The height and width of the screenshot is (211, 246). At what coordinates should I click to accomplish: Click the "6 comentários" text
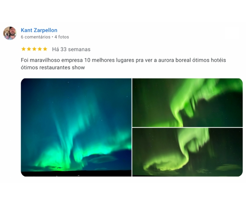pos(36,37)
